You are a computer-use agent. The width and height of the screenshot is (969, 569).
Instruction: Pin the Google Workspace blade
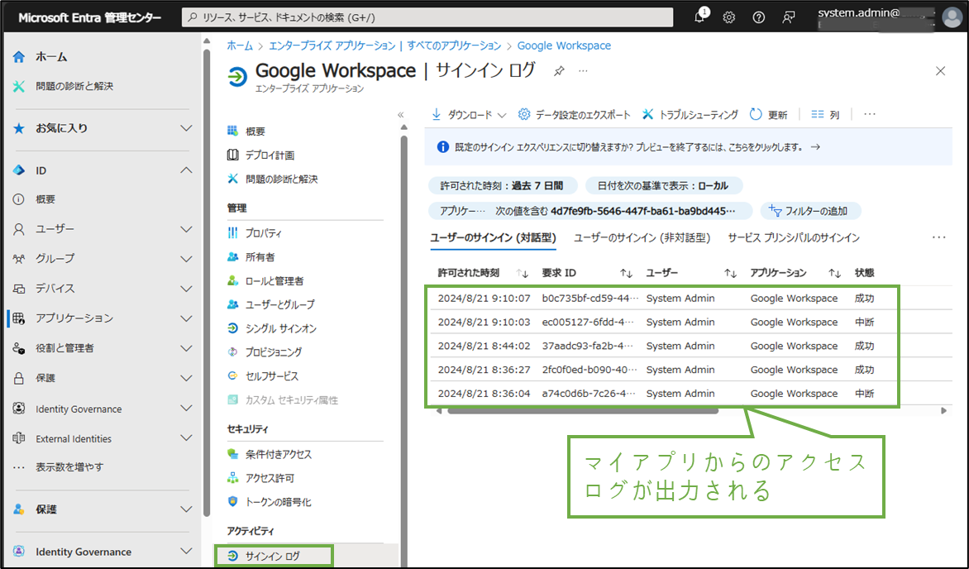[559, 71]
